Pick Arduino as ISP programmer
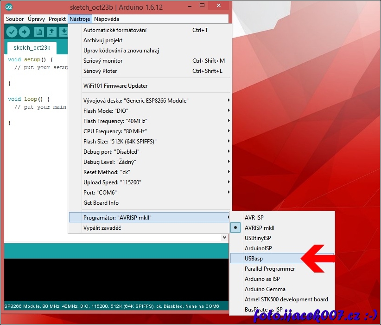Image resolution: width=381 pixels, height=325 pixels. coord(262,279)
